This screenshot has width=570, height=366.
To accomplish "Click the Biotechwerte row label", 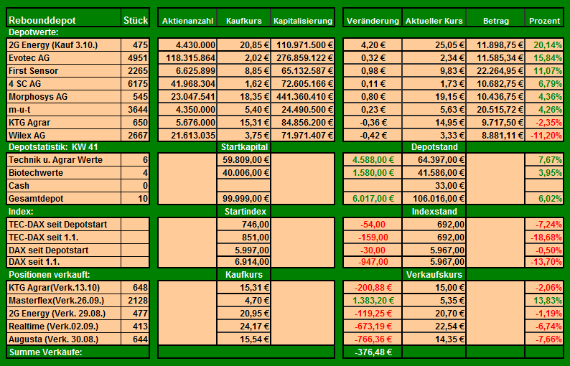I will [64, 173].
